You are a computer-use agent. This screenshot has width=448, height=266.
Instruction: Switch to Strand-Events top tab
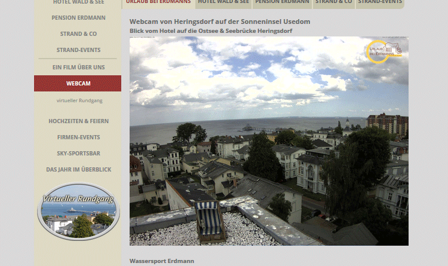pyautogui.click(x=380, y=2)
